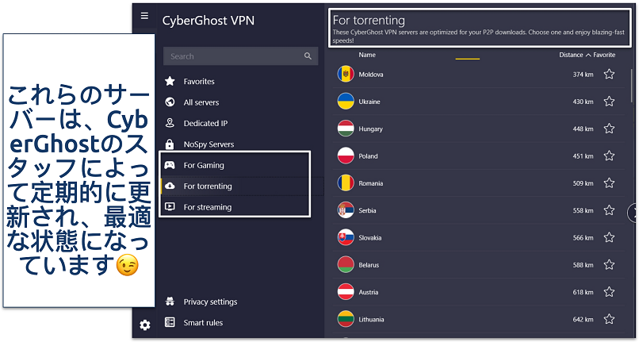Mark Romania as favorite
639x342 pixels.
pos(609,183)
